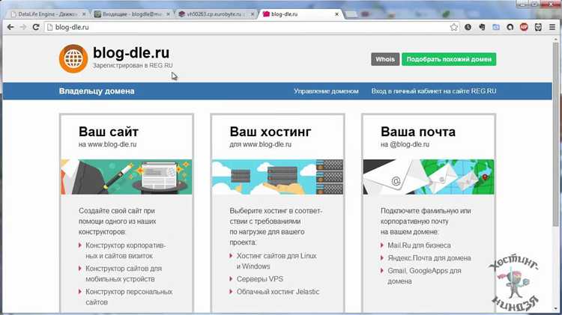Click the Ваш сайт banner image
Image resolution: width=562 pixels, height=315 pixels.
(127, 177)
